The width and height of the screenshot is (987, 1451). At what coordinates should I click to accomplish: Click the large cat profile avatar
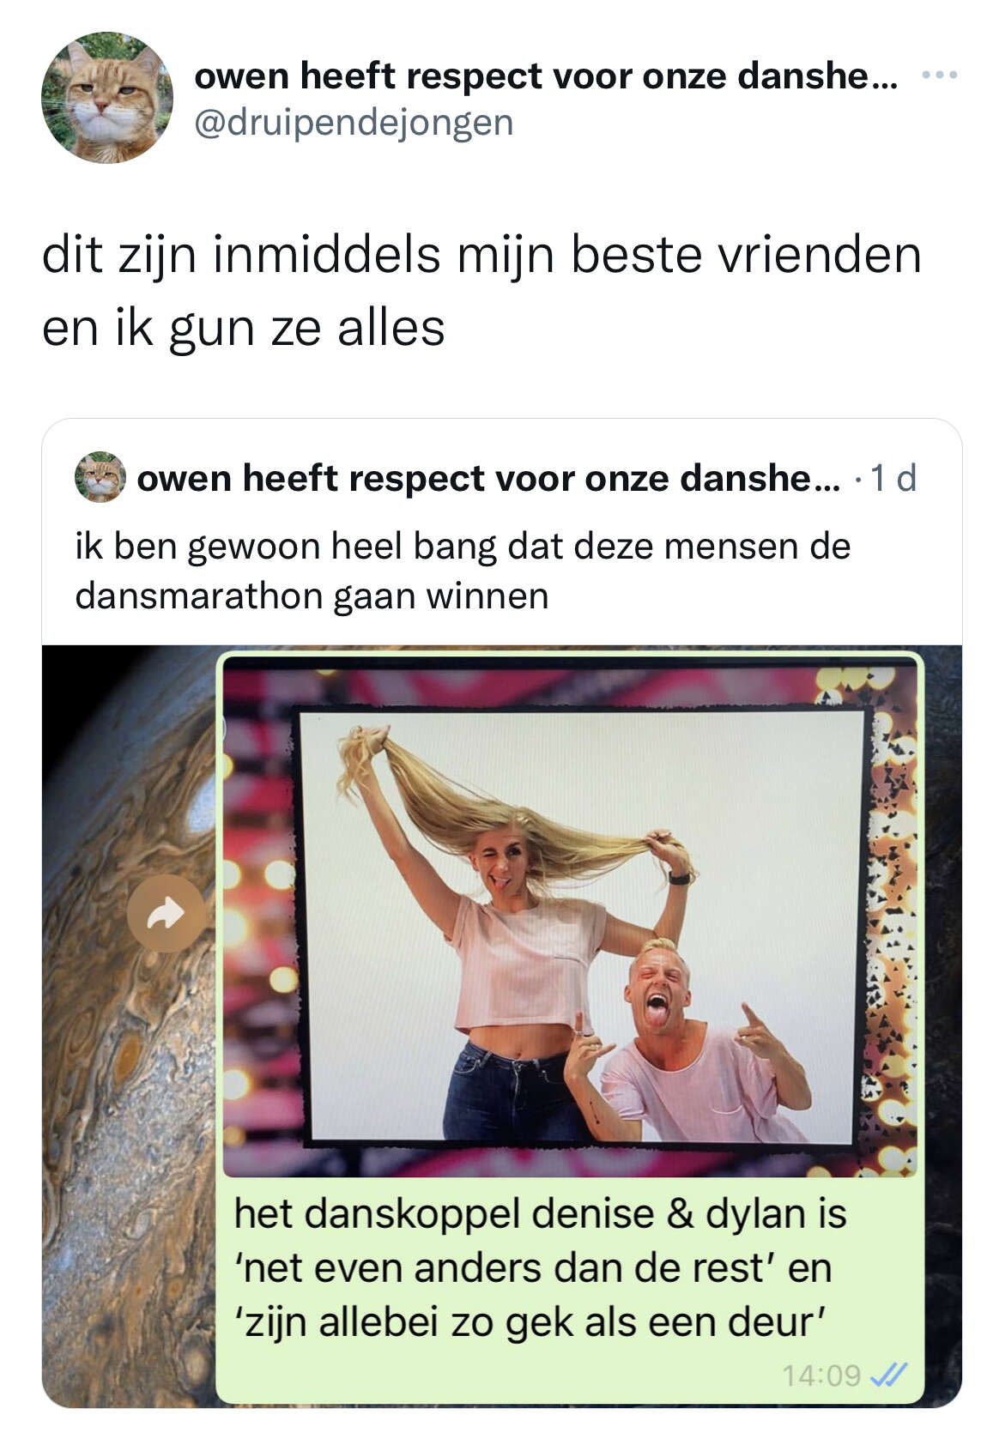tap(107, 98)
